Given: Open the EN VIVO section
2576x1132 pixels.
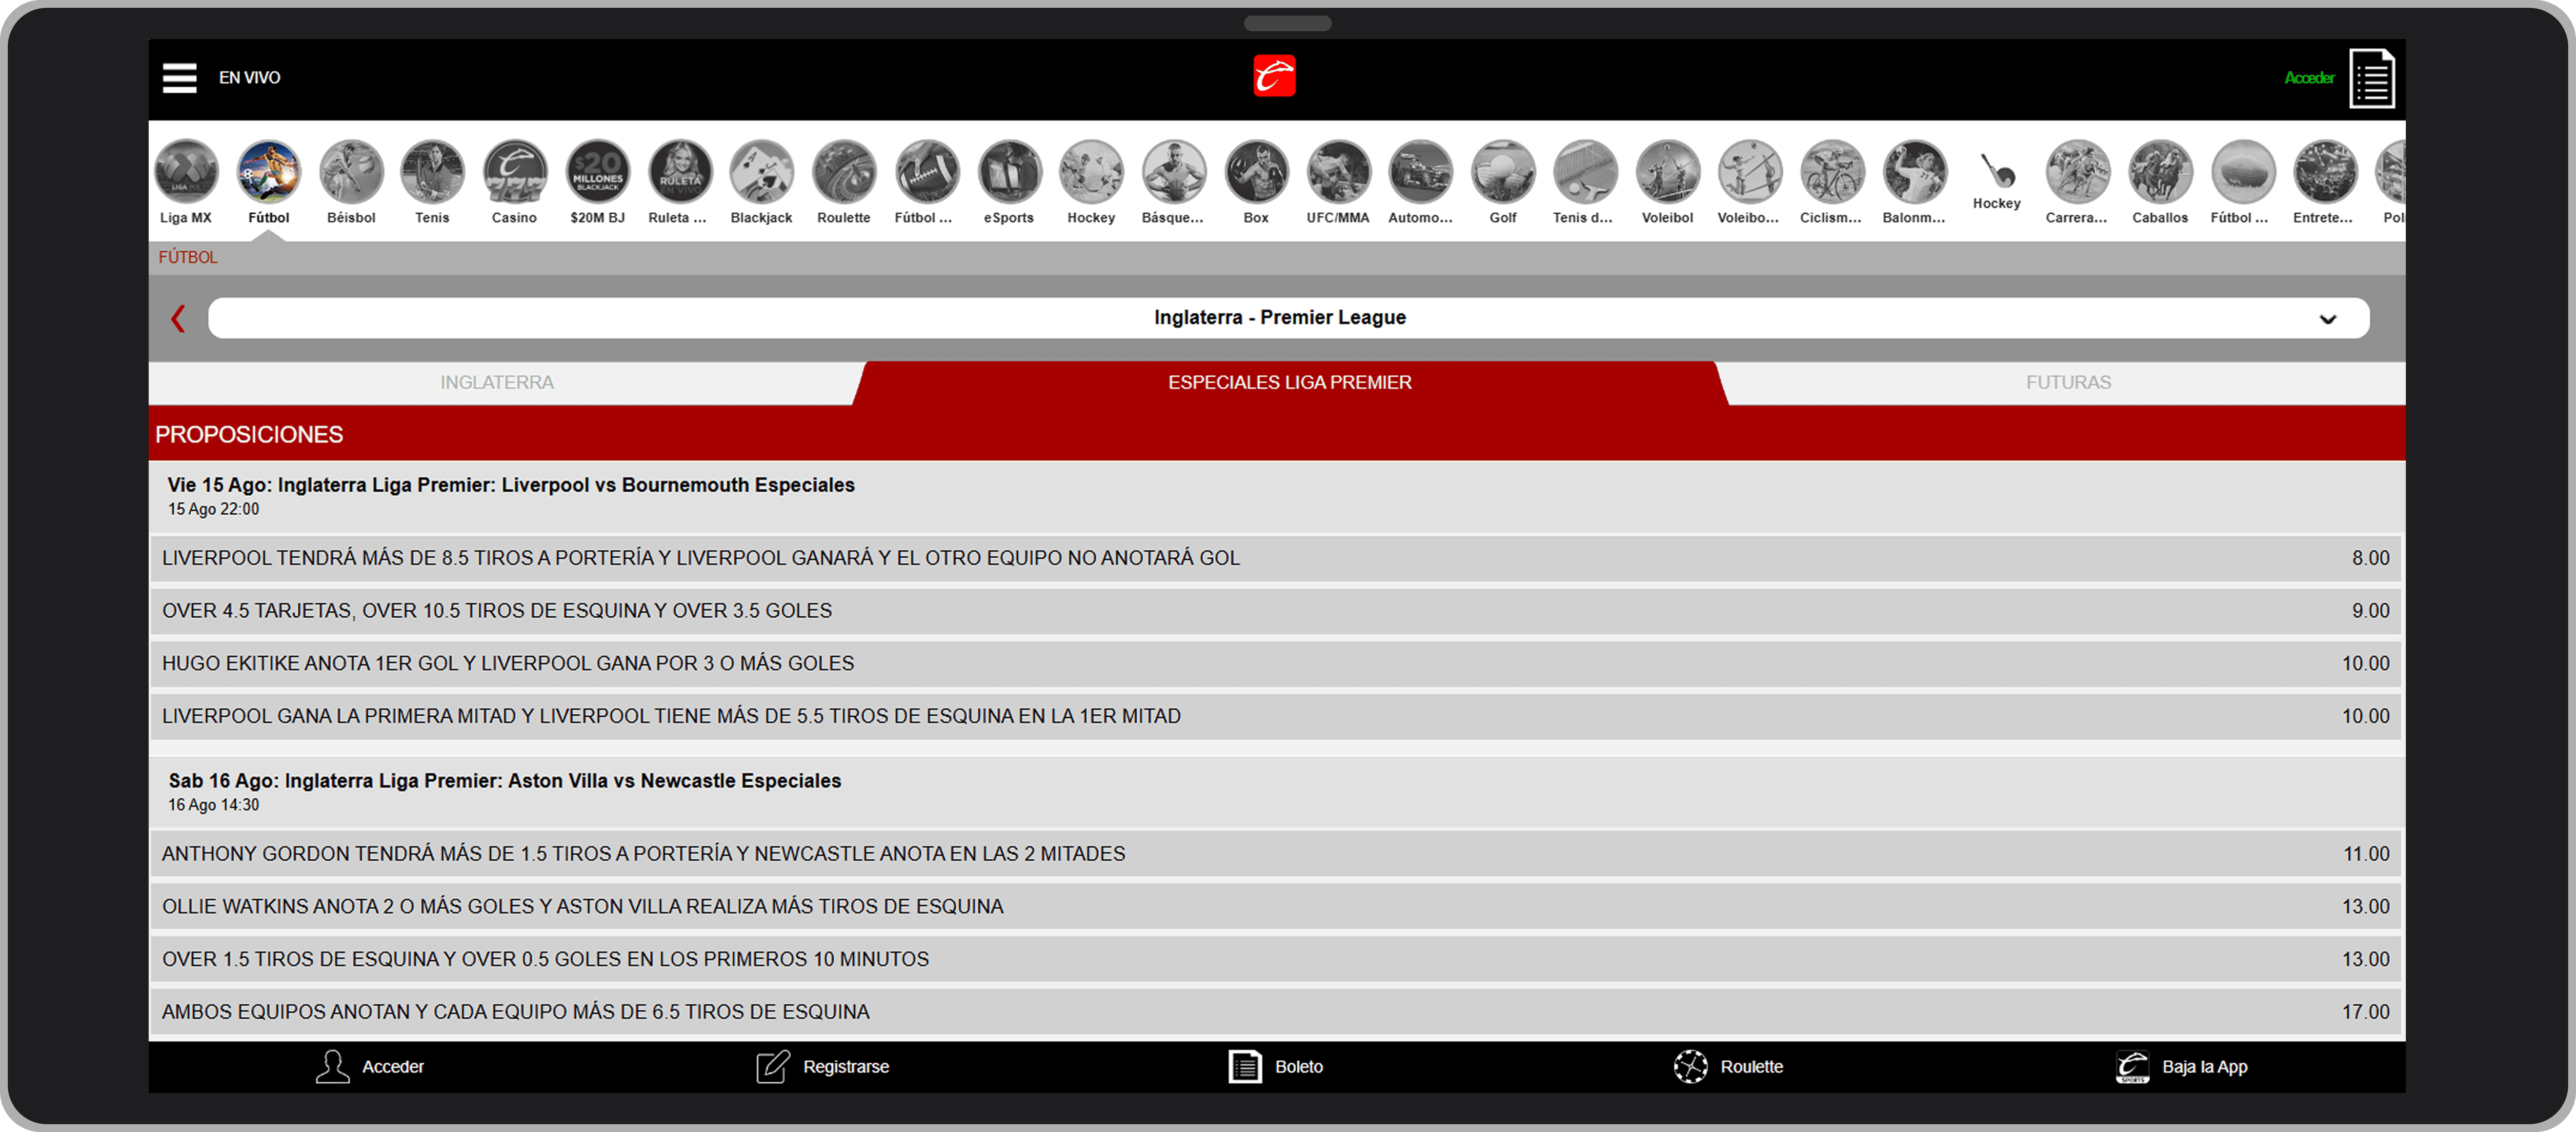Looking at the screenshot, I should coord(250,78).
